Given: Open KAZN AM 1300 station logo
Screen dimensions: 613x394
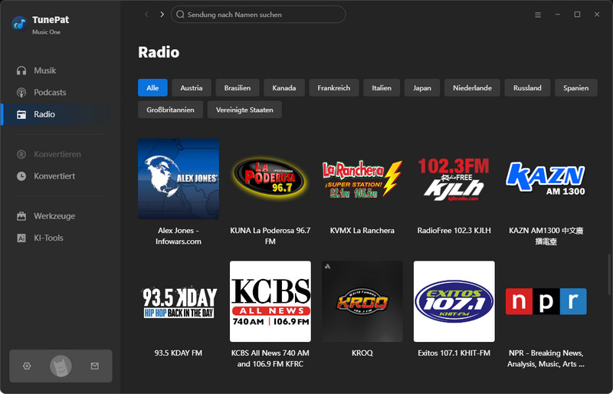Looking at the screenshot, I should (x=546, y=179).
